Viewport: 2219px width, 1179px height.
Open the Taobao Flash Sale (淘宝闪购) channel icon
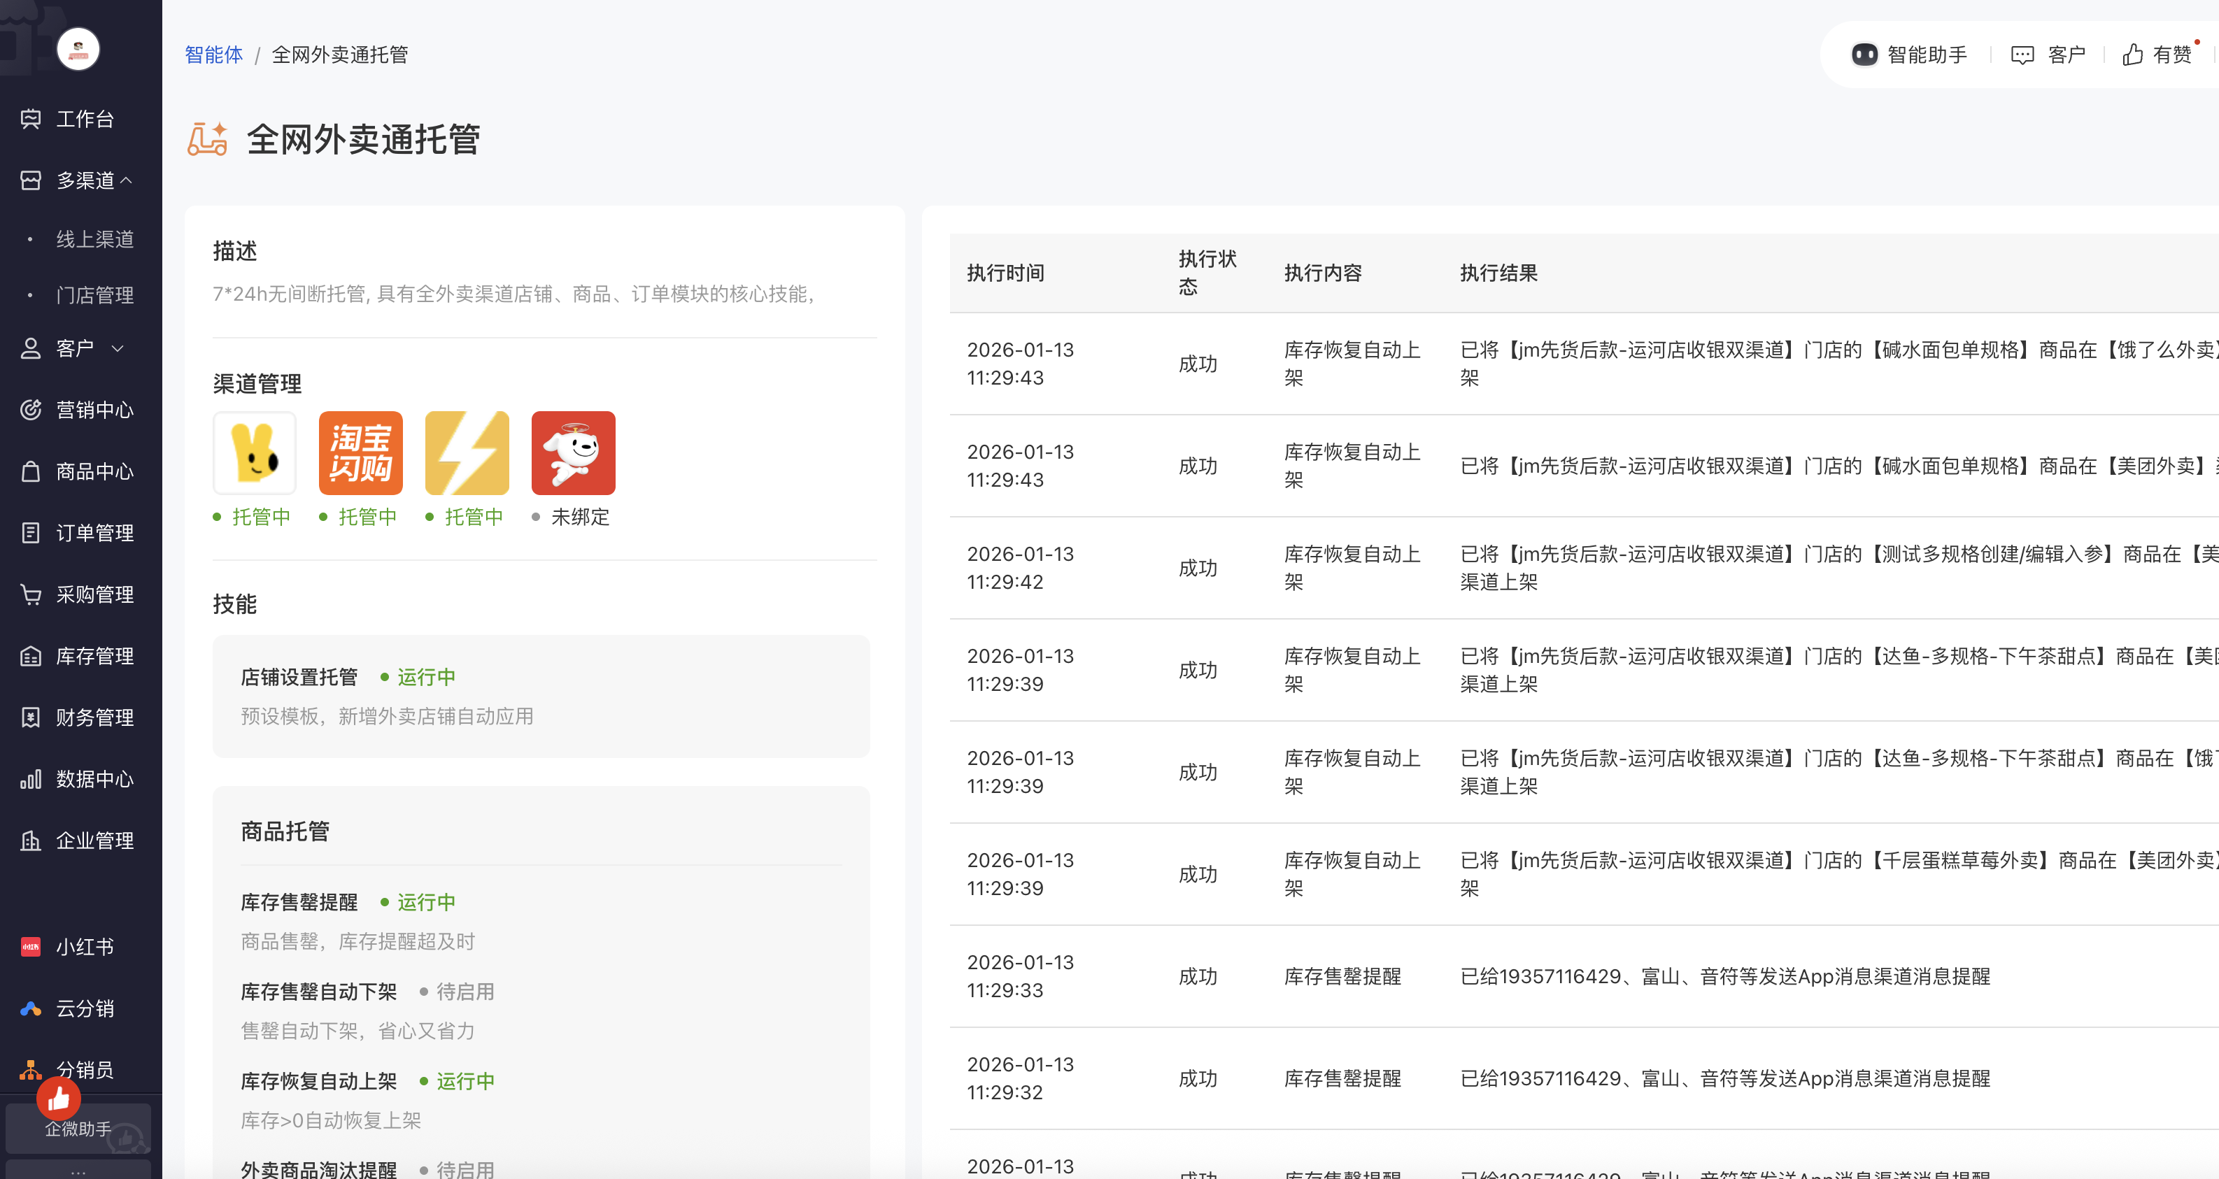click(360, 453)
